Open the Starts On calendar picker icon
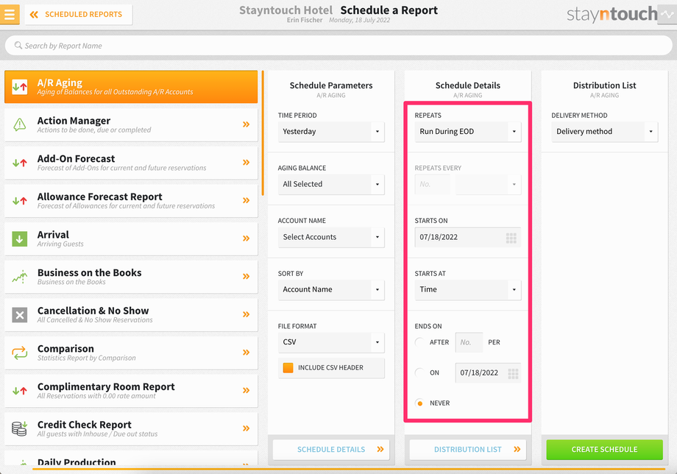The height and width of the screenshot is (474, 677). coord(511,238)
